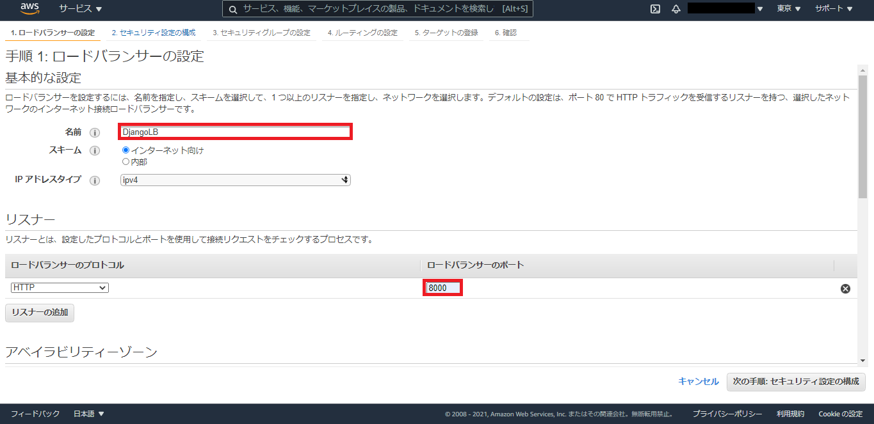
Task: Click 次の手順: セキュリティ設定の構成 button
Action: (796, 381)
